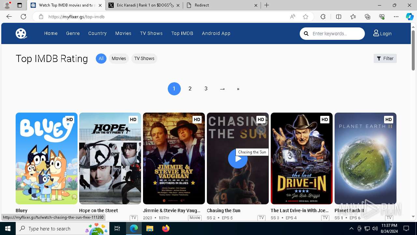Open Movies in navigation bar

point(123,33)
